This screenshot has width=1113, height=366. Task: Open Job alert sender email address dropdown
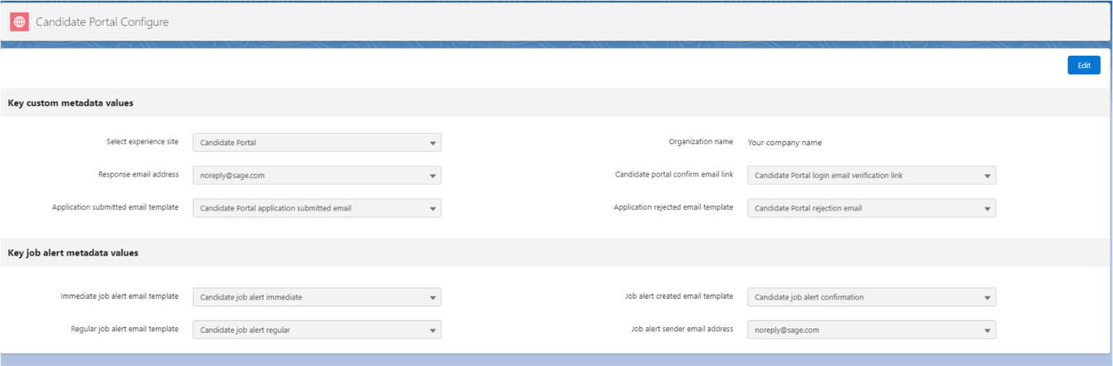click(x=871, y=330)
